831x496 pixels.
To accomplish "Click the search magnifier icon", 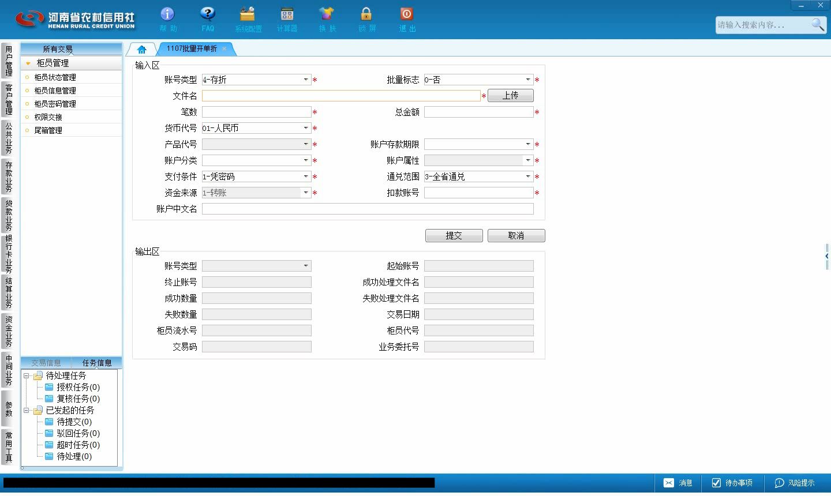I will point(818,25).
